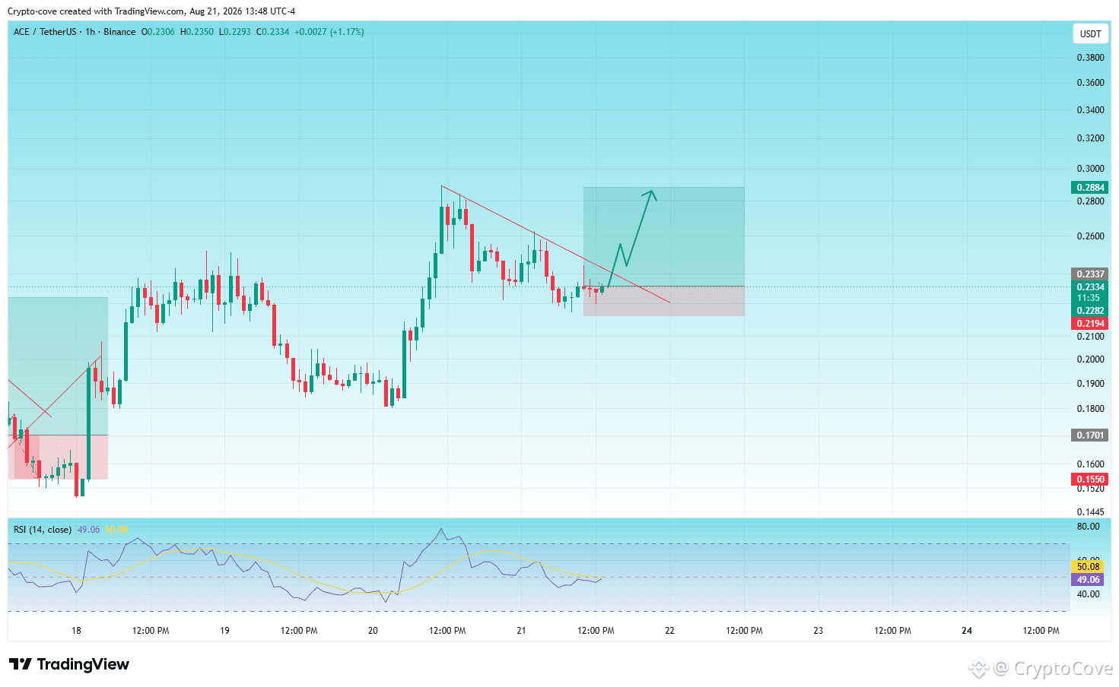
Task: Click the Binance exchange label
Action: pos(119,32)
